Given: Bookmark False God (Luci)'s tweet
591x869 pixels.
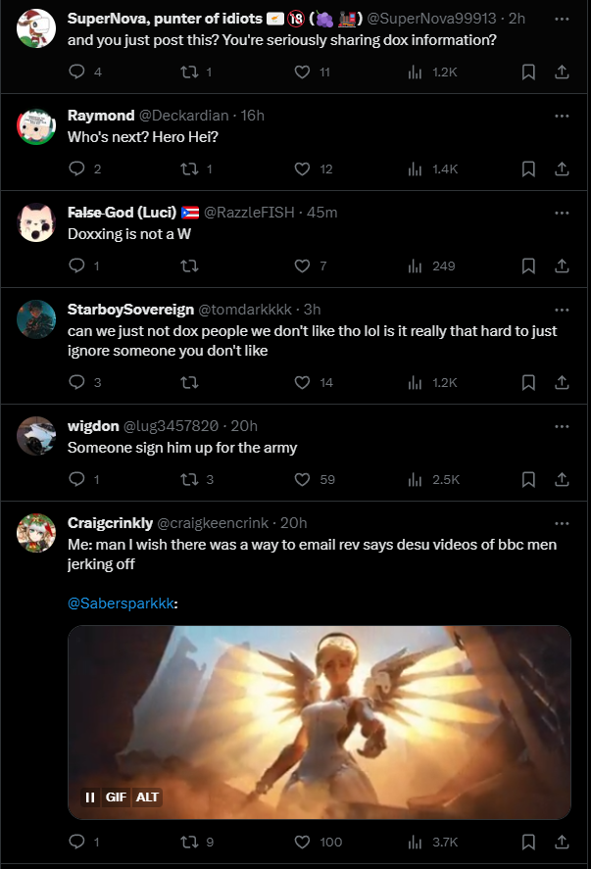Looking at the screenshot, I should [528, 266].
